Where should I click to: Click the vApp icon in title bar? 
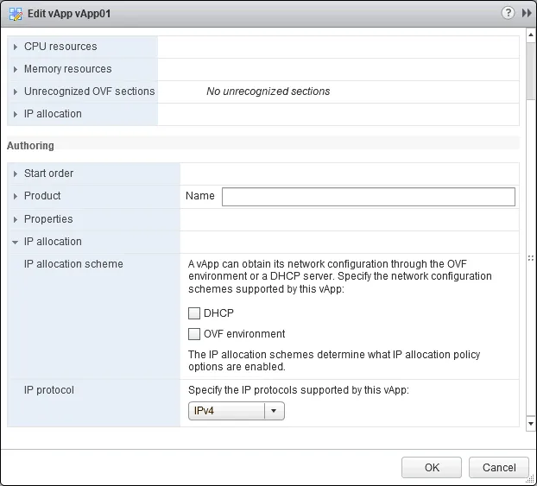16,14
